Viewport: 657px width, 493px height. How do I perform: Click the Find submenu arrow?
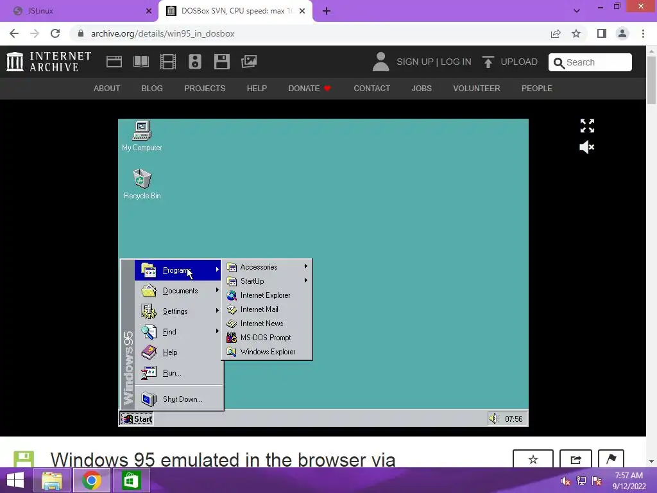tap(217, 331)
